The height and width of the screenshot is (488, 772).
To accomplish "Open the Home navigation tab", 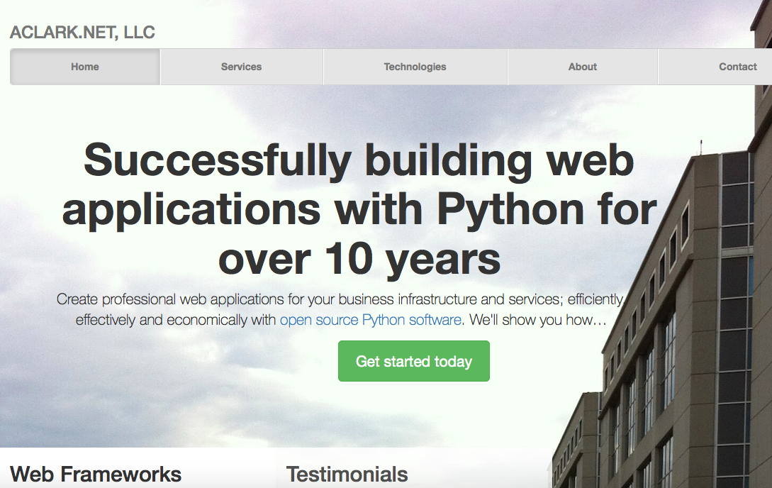I will pos(84,67).
